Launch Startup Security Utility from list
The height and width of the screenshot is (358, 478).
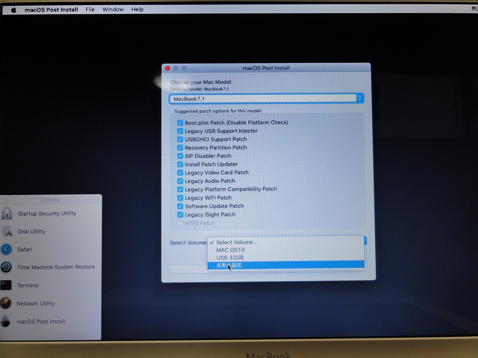click(47, 213)
